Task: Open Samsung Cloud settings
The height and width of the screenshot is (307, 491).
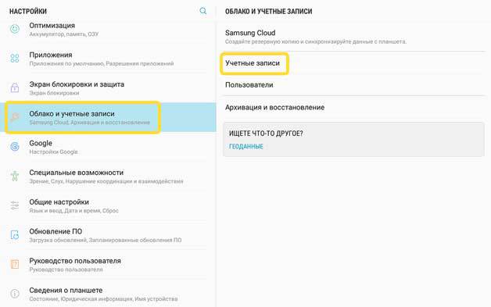Action: click(353, 37)
